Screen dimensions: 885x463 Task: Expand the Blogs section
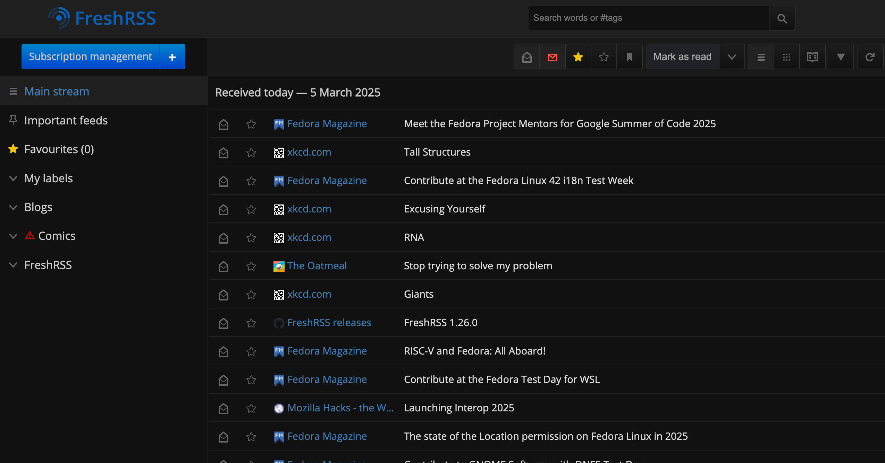click(x=13, y=207)
